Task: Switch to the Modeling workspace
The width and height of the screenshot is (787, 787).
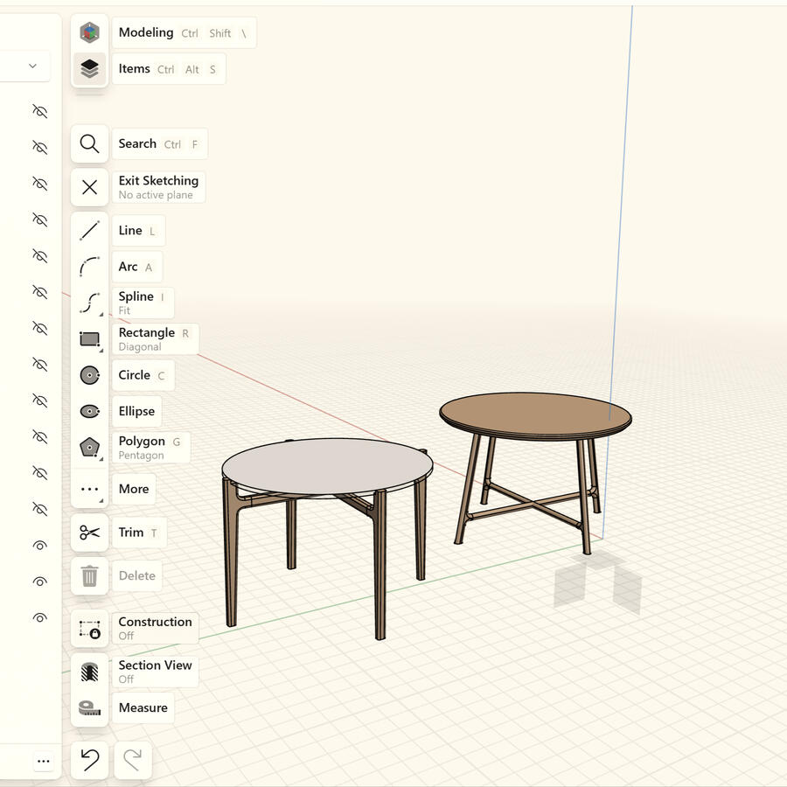Action: 89,33
